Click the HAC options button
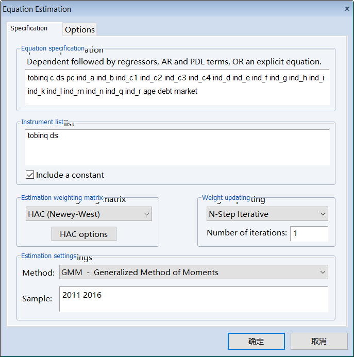The height and width of the screenshot is (357, 354). click(84, 234)
